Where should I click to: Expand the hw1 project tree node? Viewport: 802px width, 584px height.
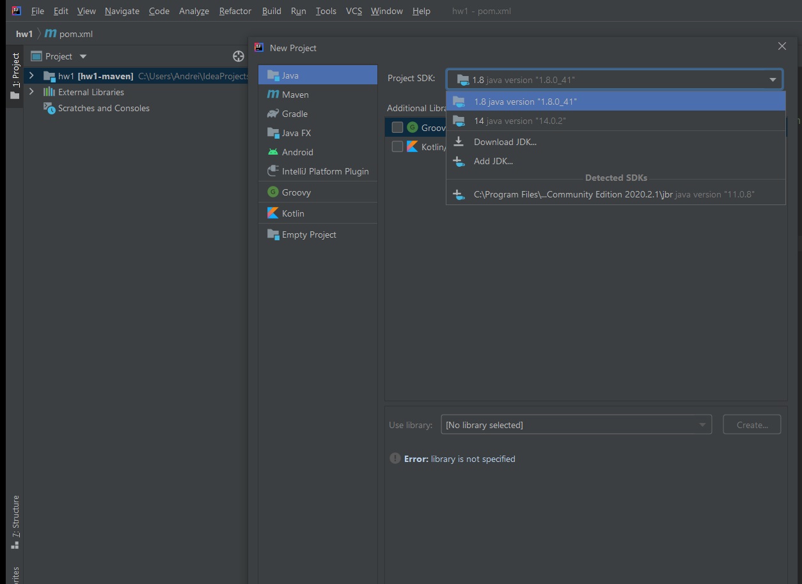pyautogui.click(x=31, y=76)
